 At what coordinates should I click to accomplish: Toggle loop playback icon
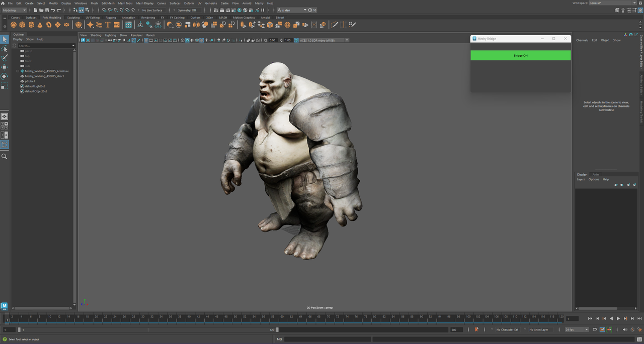pos(595,329)
